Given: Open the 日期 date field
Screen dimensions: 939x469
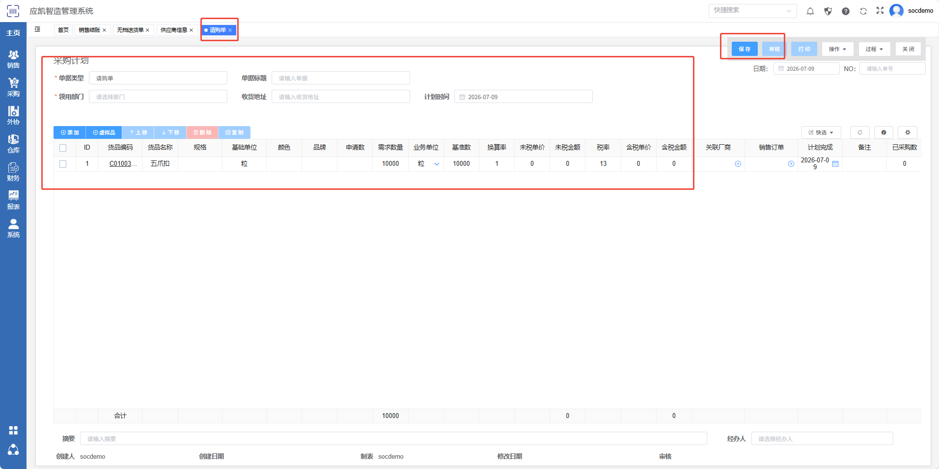Looking at the screenshot, I should (806, 69).
